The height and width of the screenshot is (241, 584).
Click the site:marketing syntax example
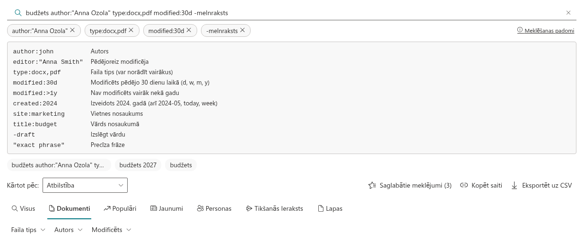[x=39, y=114]
